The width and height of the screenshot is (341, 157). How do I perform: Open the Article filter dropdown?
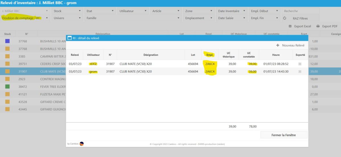tap(166, 11)
